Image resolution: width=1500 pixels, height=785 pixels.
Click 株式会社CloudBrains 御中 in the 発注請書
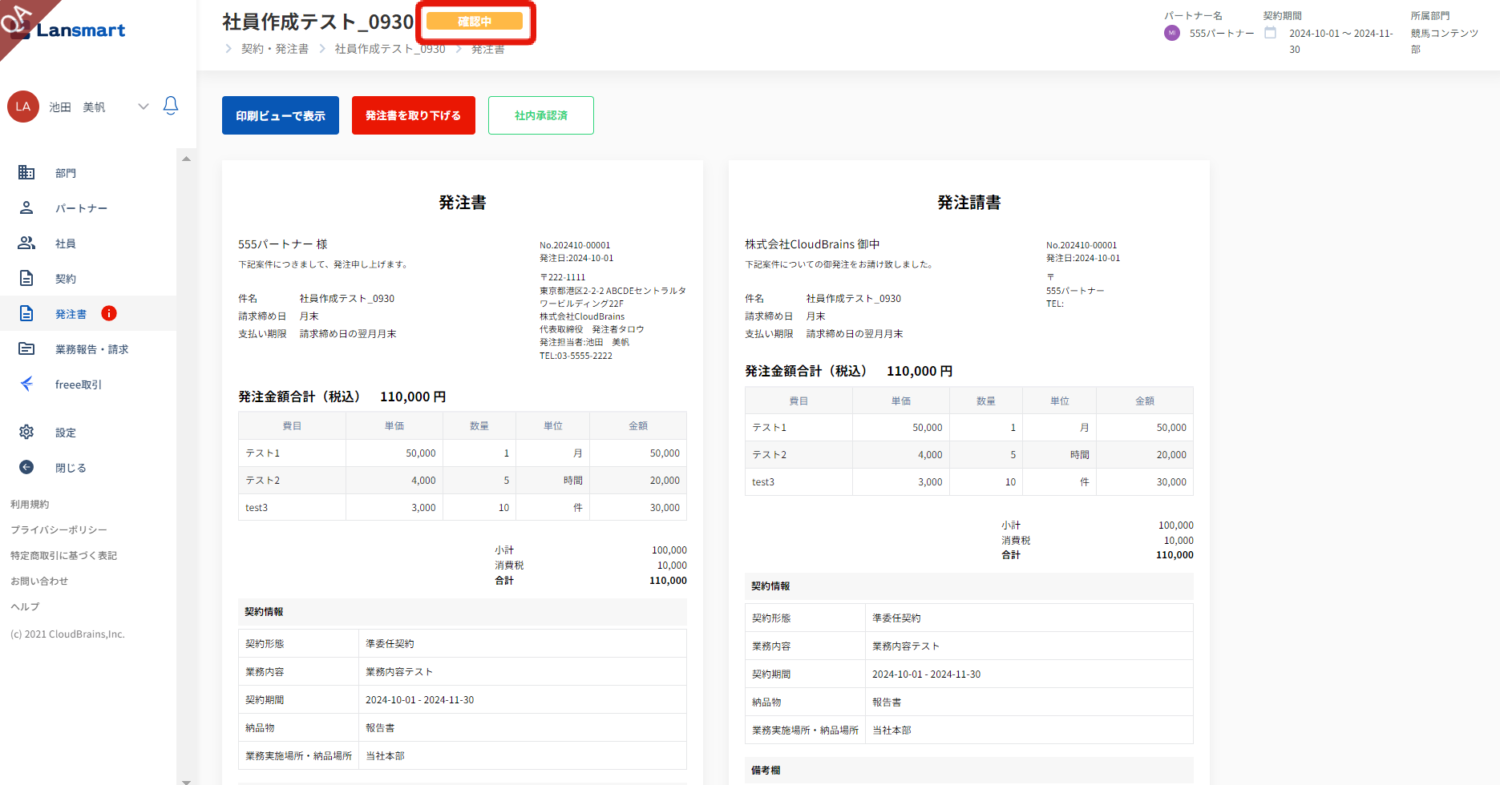click(812, 244)
